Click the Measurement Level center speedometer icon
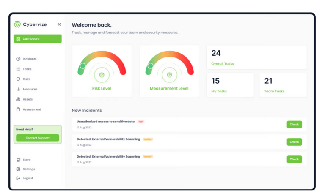This screenshot has height=193, width=325. click(169, 75)
